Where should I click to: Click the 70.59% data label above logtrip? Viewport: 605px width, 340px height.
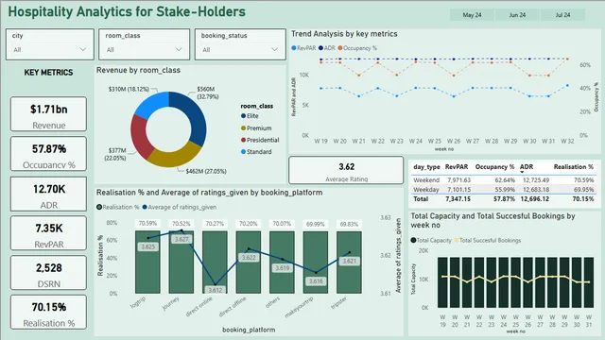[147, 224]
